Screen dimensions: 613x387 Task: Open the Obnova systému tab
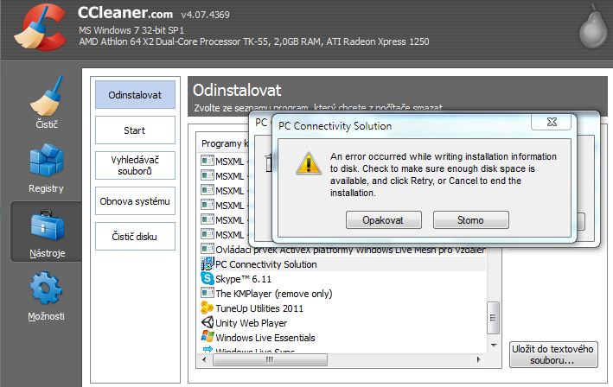coord(135,201)
